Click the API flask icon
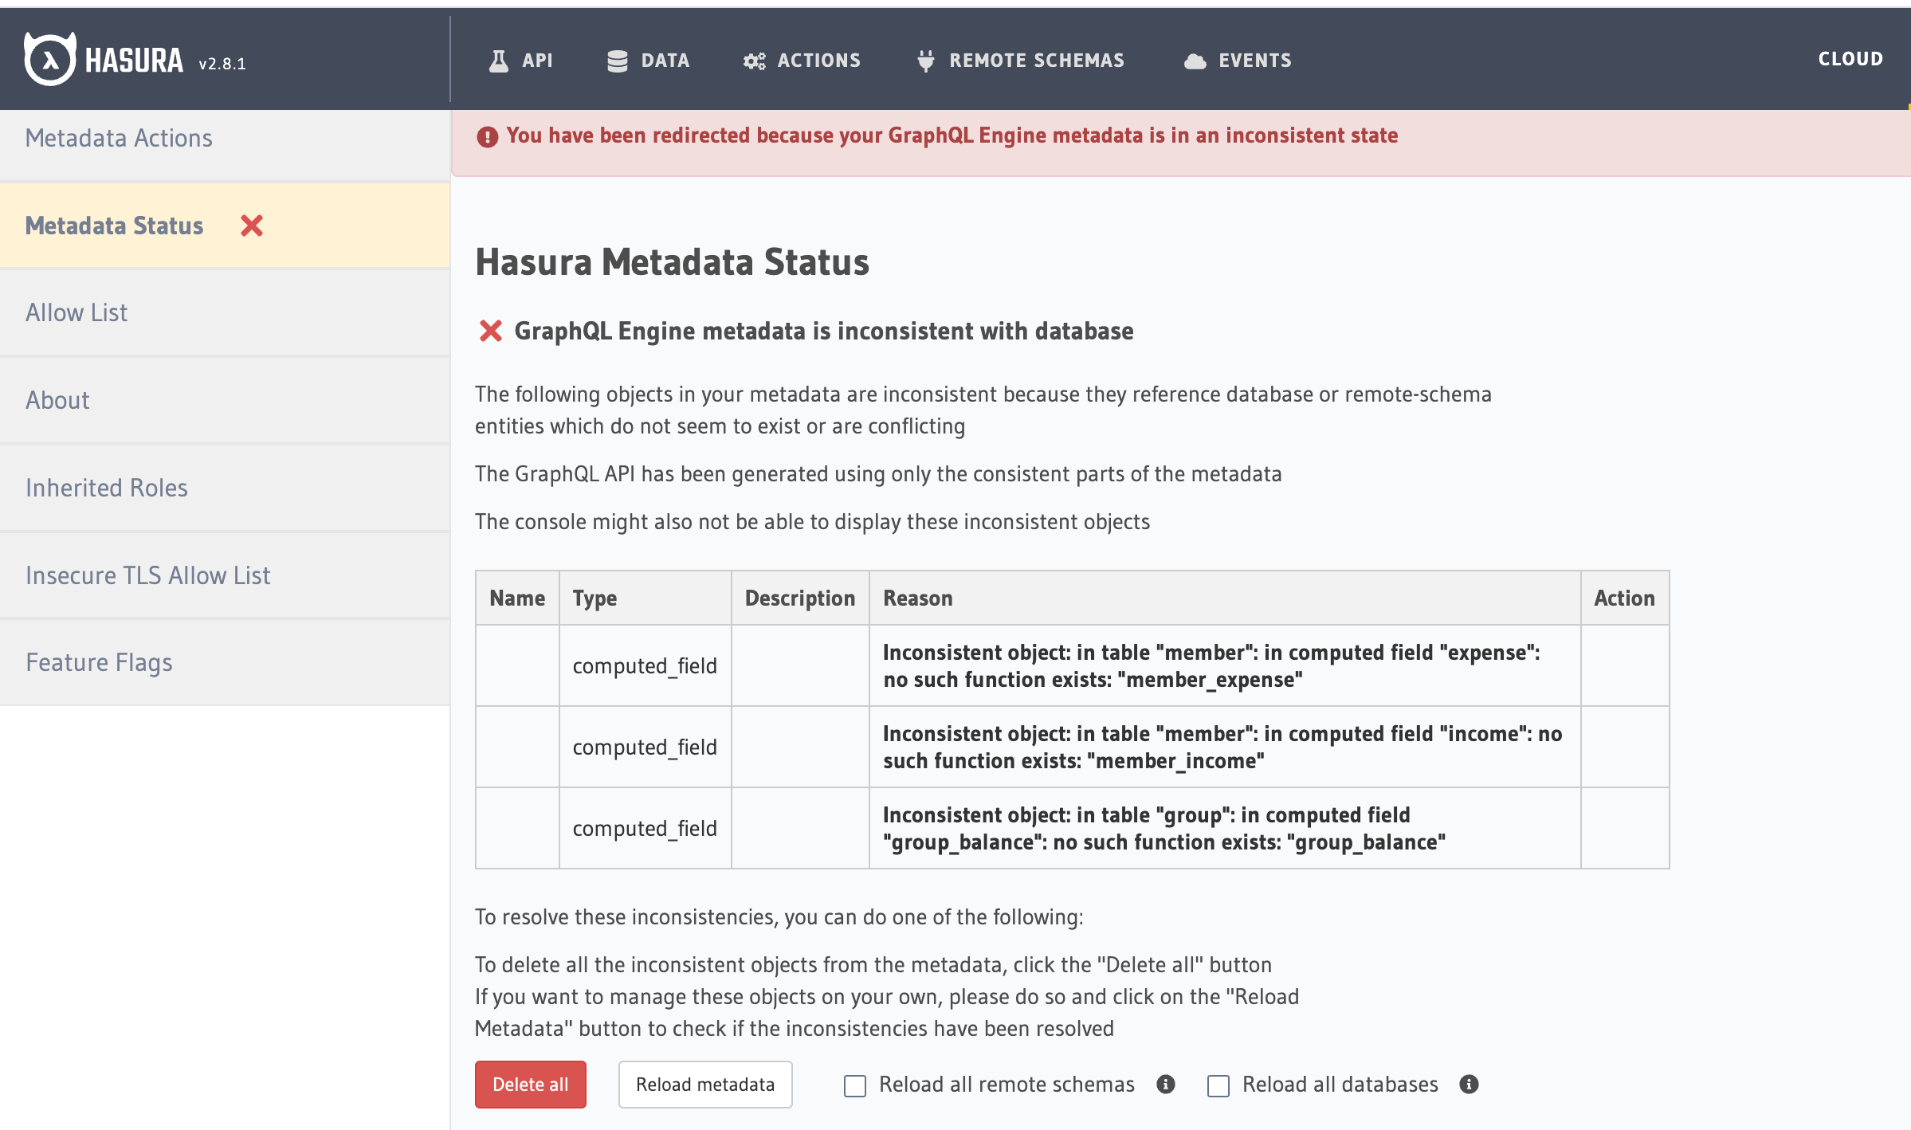 [x=499, y=61]
